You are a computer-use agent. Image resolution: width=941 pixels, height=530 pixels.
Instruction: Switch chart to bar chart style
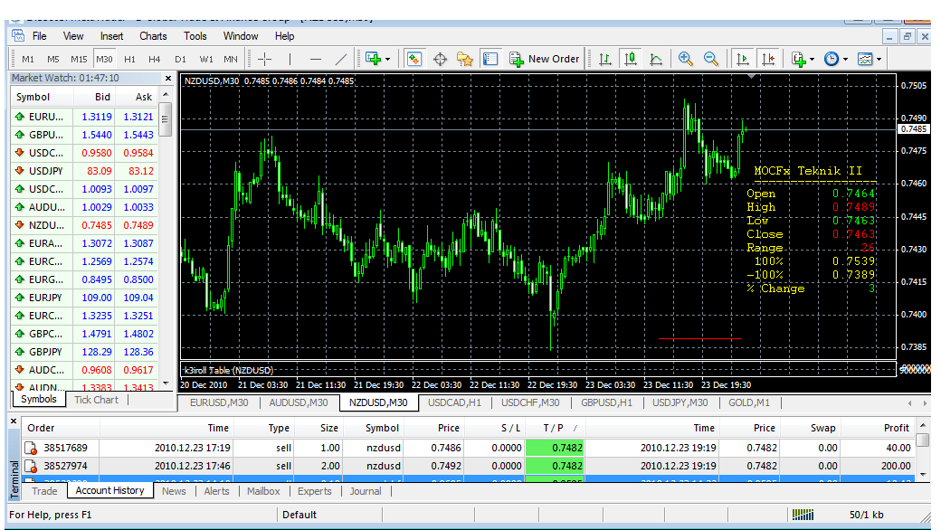[x=605, y=59]
